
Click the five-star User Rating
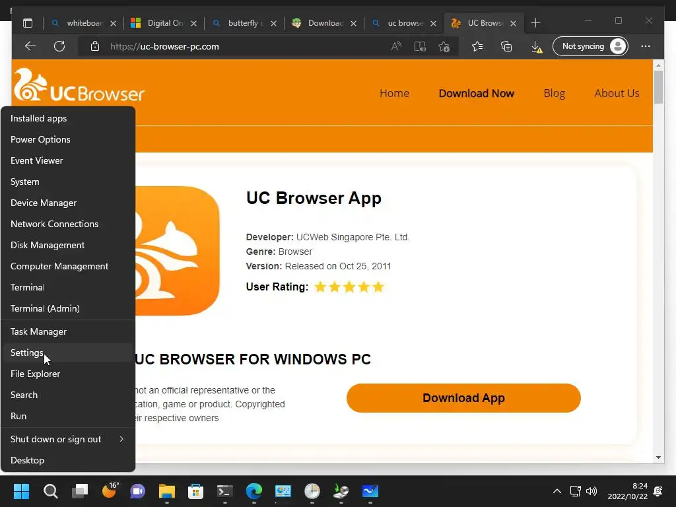click(349, 287)
